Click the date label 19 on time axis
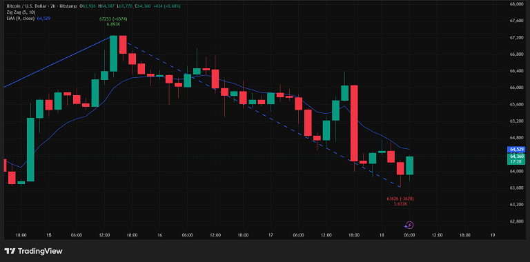530x262 pixels. (x=493, y=235)
